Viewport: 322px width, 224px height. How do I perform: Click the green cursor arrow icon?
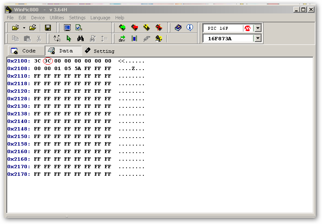(69, 38)
